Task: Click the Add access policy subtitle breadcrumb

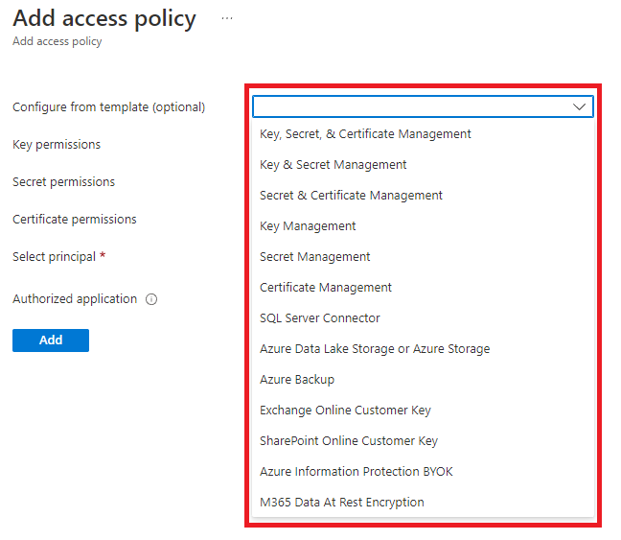Action: 57,41
